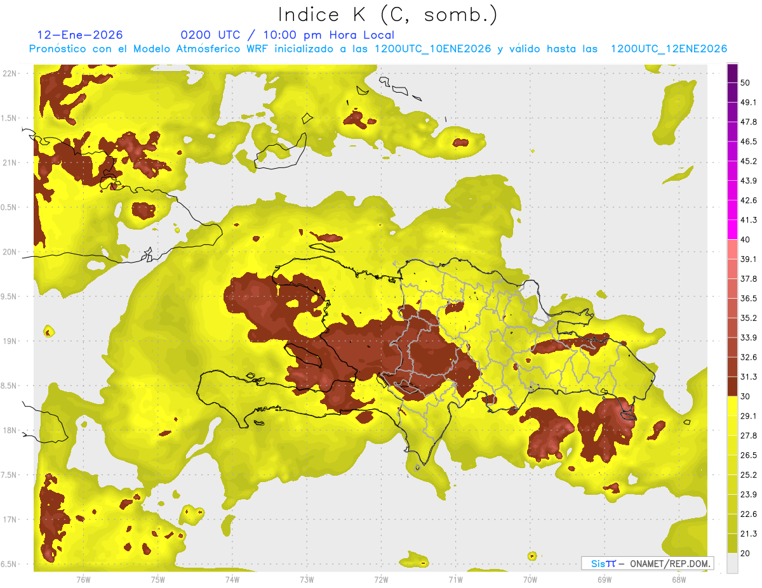Click the "30" value on the color scale

[745, 396]
